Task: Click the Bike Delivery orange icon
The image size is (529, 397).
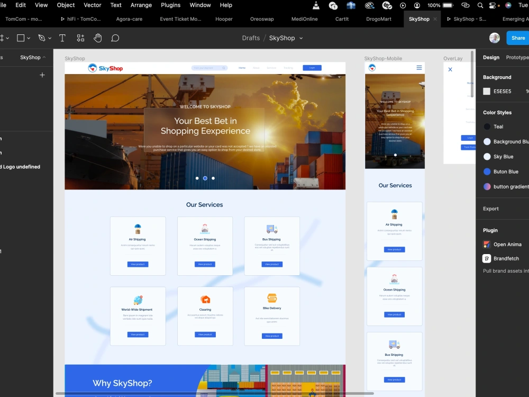Action: point(272,298)
